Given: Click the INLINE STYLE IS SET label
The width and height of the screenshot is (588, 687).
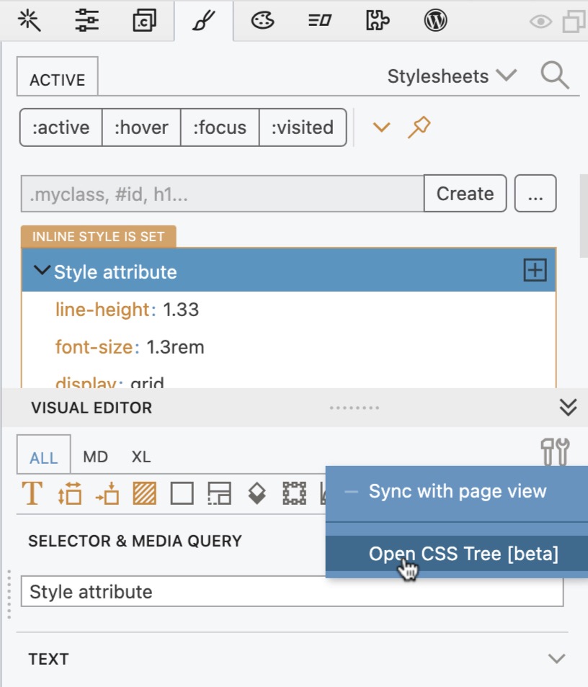Looking at the screenshot, I should pos(98,237).
